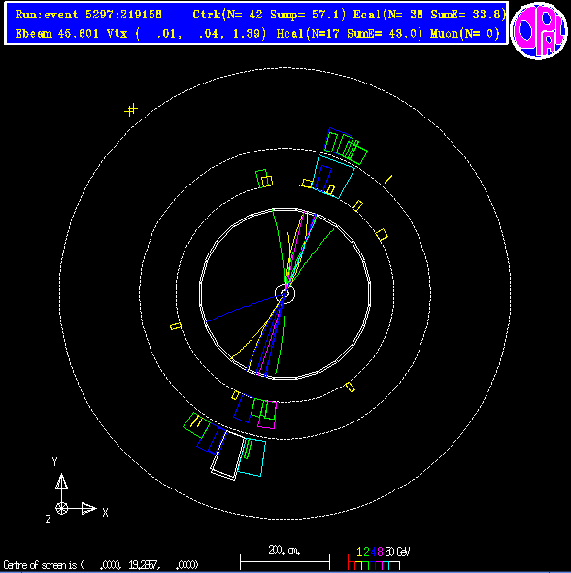Image resolution: width=571 pixels, height=573 pixels.
Task: Pick the magenta ECAL cluster below the tracker
Action: [267, 415]
